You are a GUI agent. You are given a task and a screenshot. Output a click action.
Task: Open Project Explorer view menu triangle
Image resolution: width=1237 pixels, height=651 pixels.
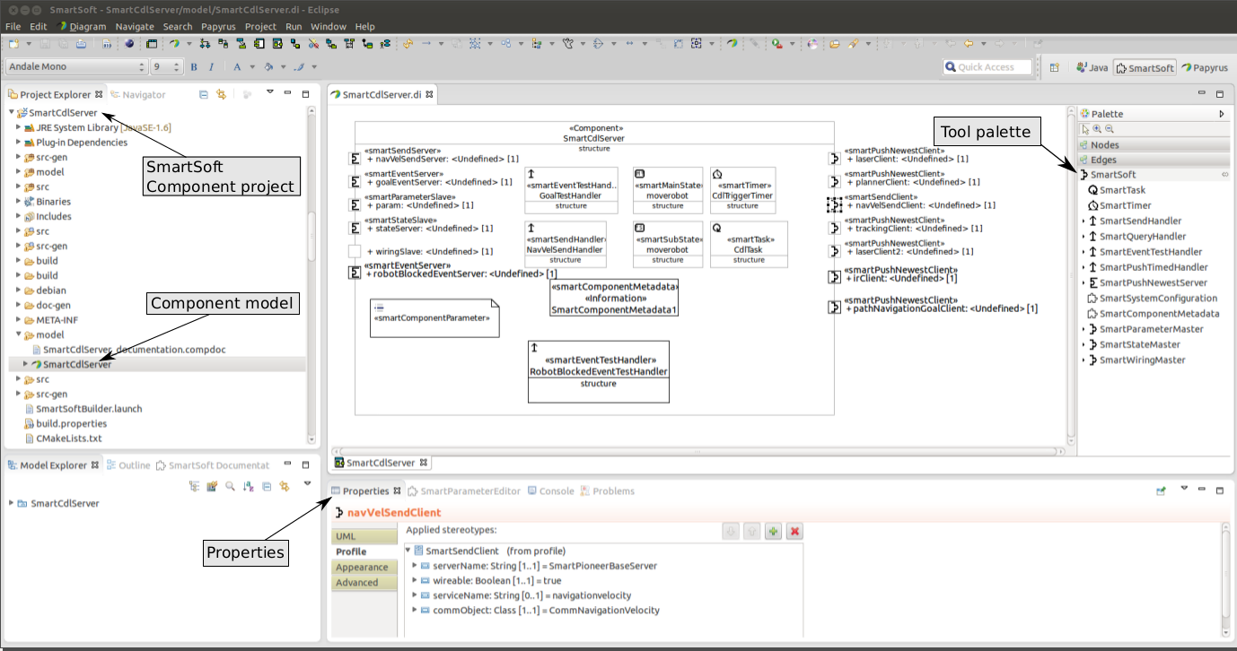268,91
